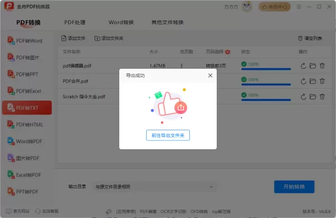Switch to PDF转换 tab
This screenshot has height=218, width=336.
29,22
